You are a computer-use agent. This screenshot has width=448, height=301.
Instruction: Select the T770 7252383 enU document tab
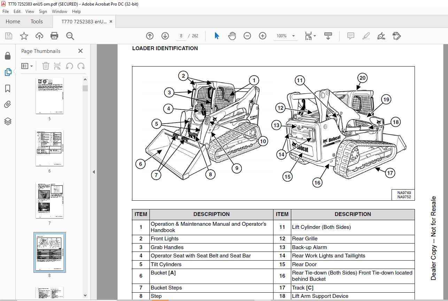tap(84, 22)
